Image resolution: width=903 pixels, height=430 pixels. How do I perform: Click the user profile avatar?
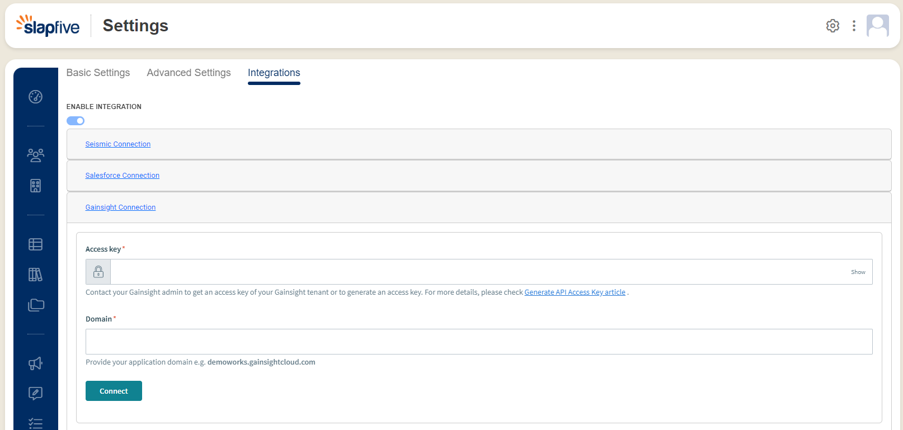[877, 26]
